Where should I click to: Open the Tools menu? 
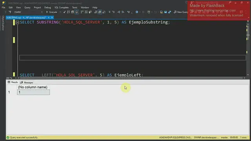(75, 7)
